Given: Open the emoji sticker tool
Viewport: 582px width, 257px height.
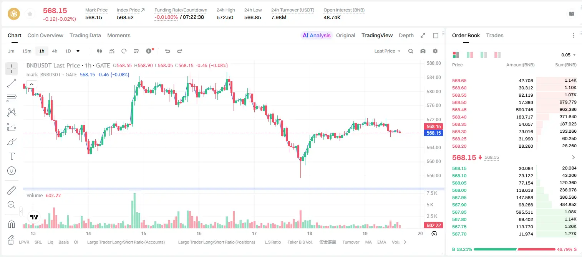Looking at the screenshot, I should tap(12, 171).
